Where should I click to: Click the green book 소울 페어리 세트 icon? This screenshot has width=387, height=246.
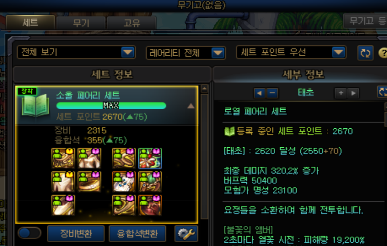[36, 106]
